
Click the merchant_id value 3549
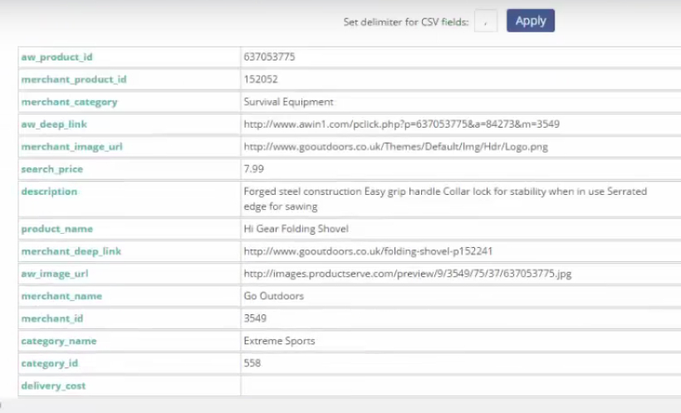[x=255, y=318]
